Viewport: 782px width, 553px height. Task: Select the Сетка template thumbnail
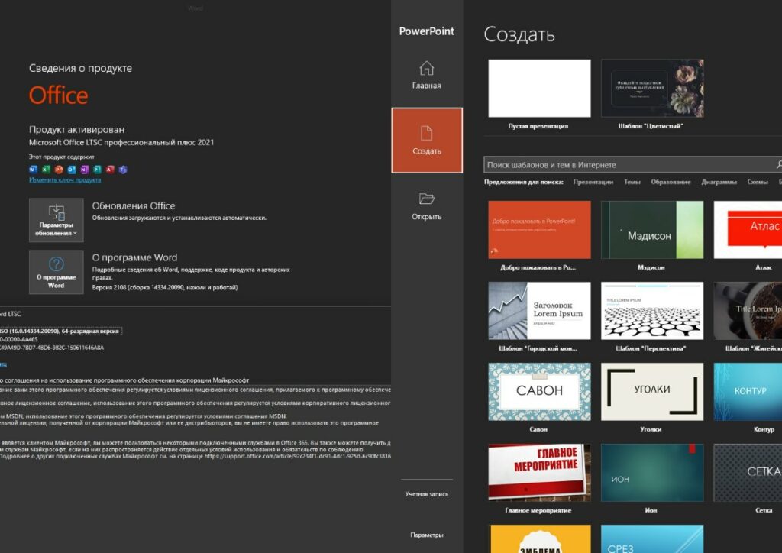tap(748, 473)
